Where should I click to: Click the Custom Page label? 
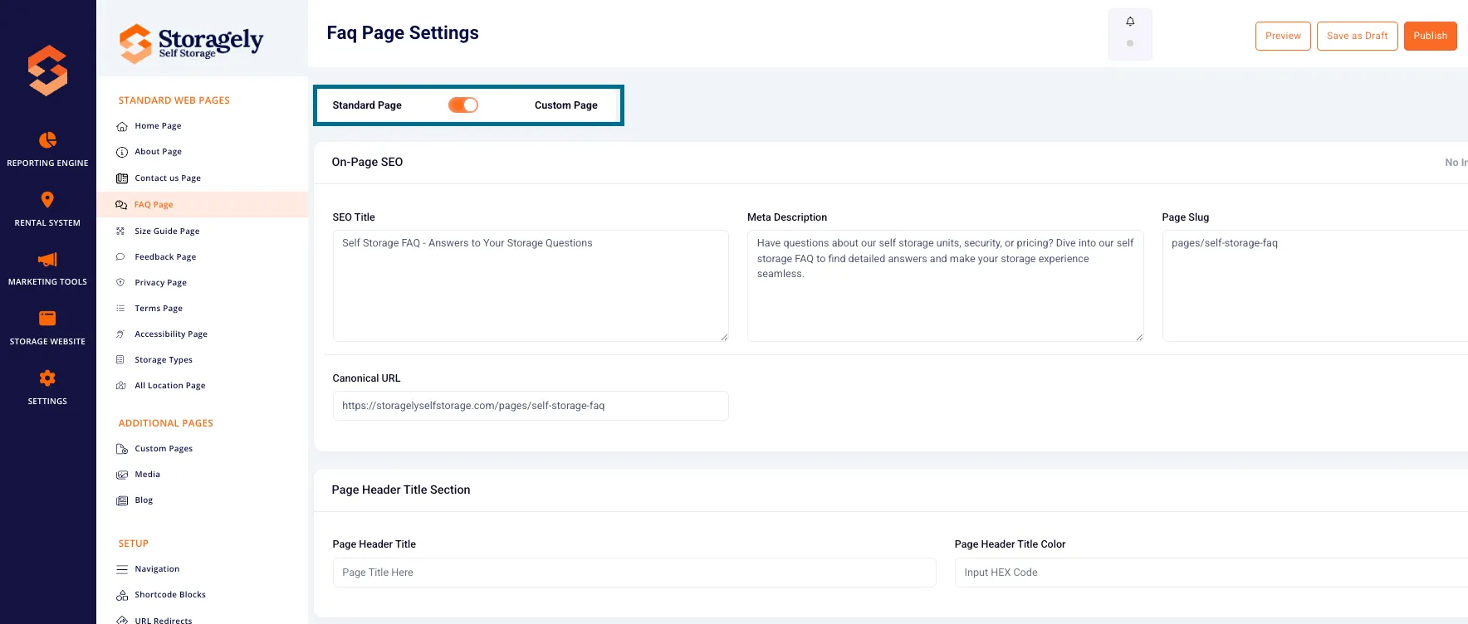coord(566,105)
